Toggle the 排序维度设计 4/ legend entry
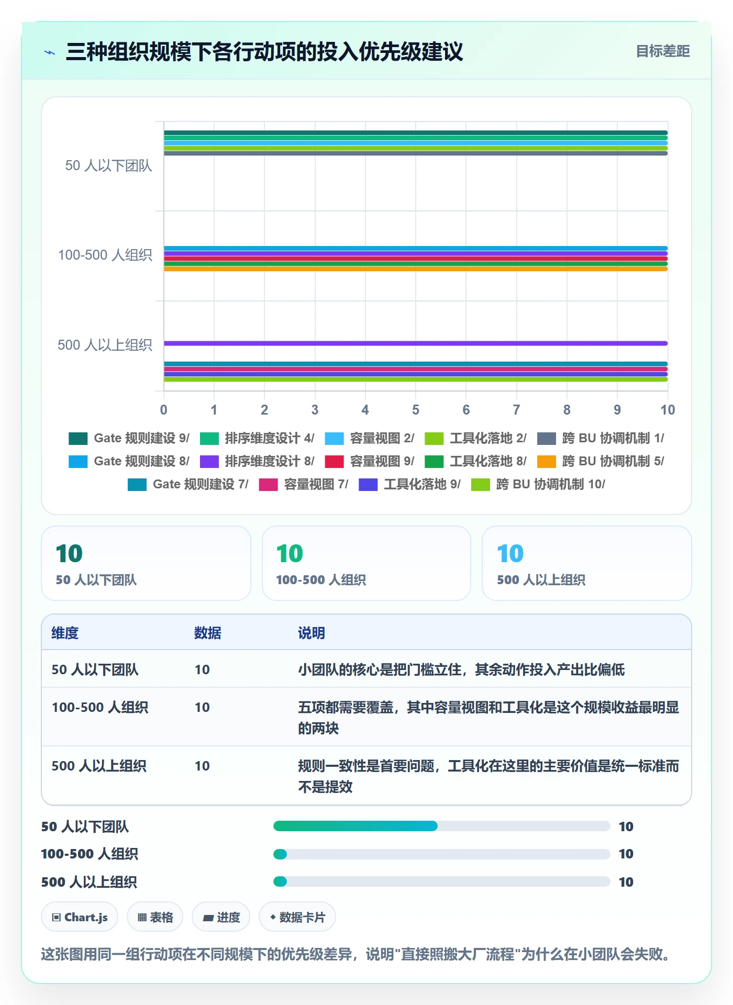This screenshot has height=1005, width=733. 257,438
